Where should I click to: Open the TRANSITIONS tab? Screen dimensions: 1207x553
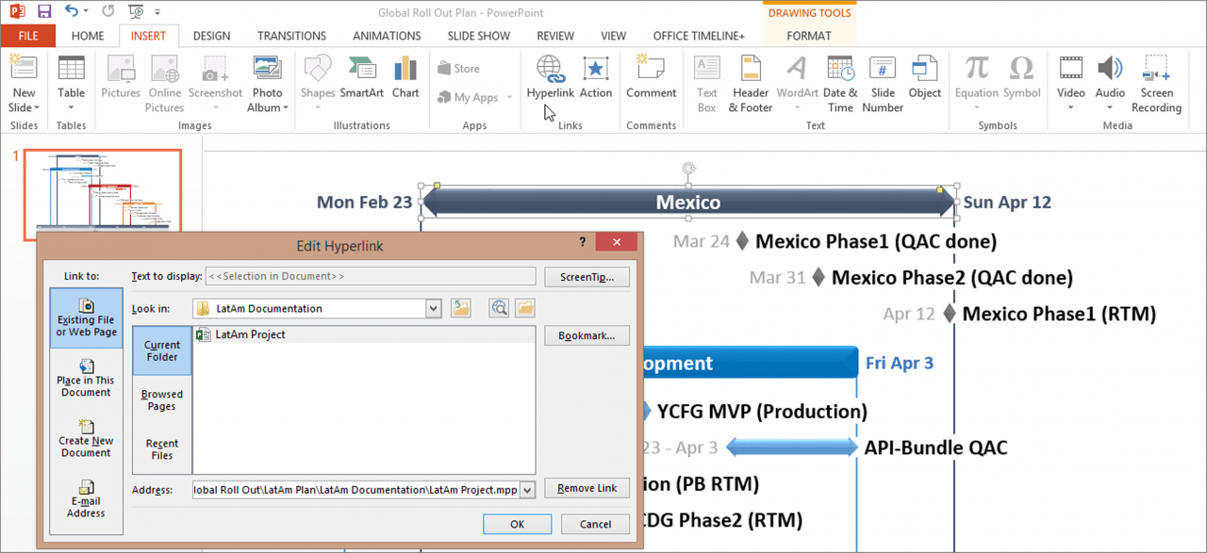(291, 36)
